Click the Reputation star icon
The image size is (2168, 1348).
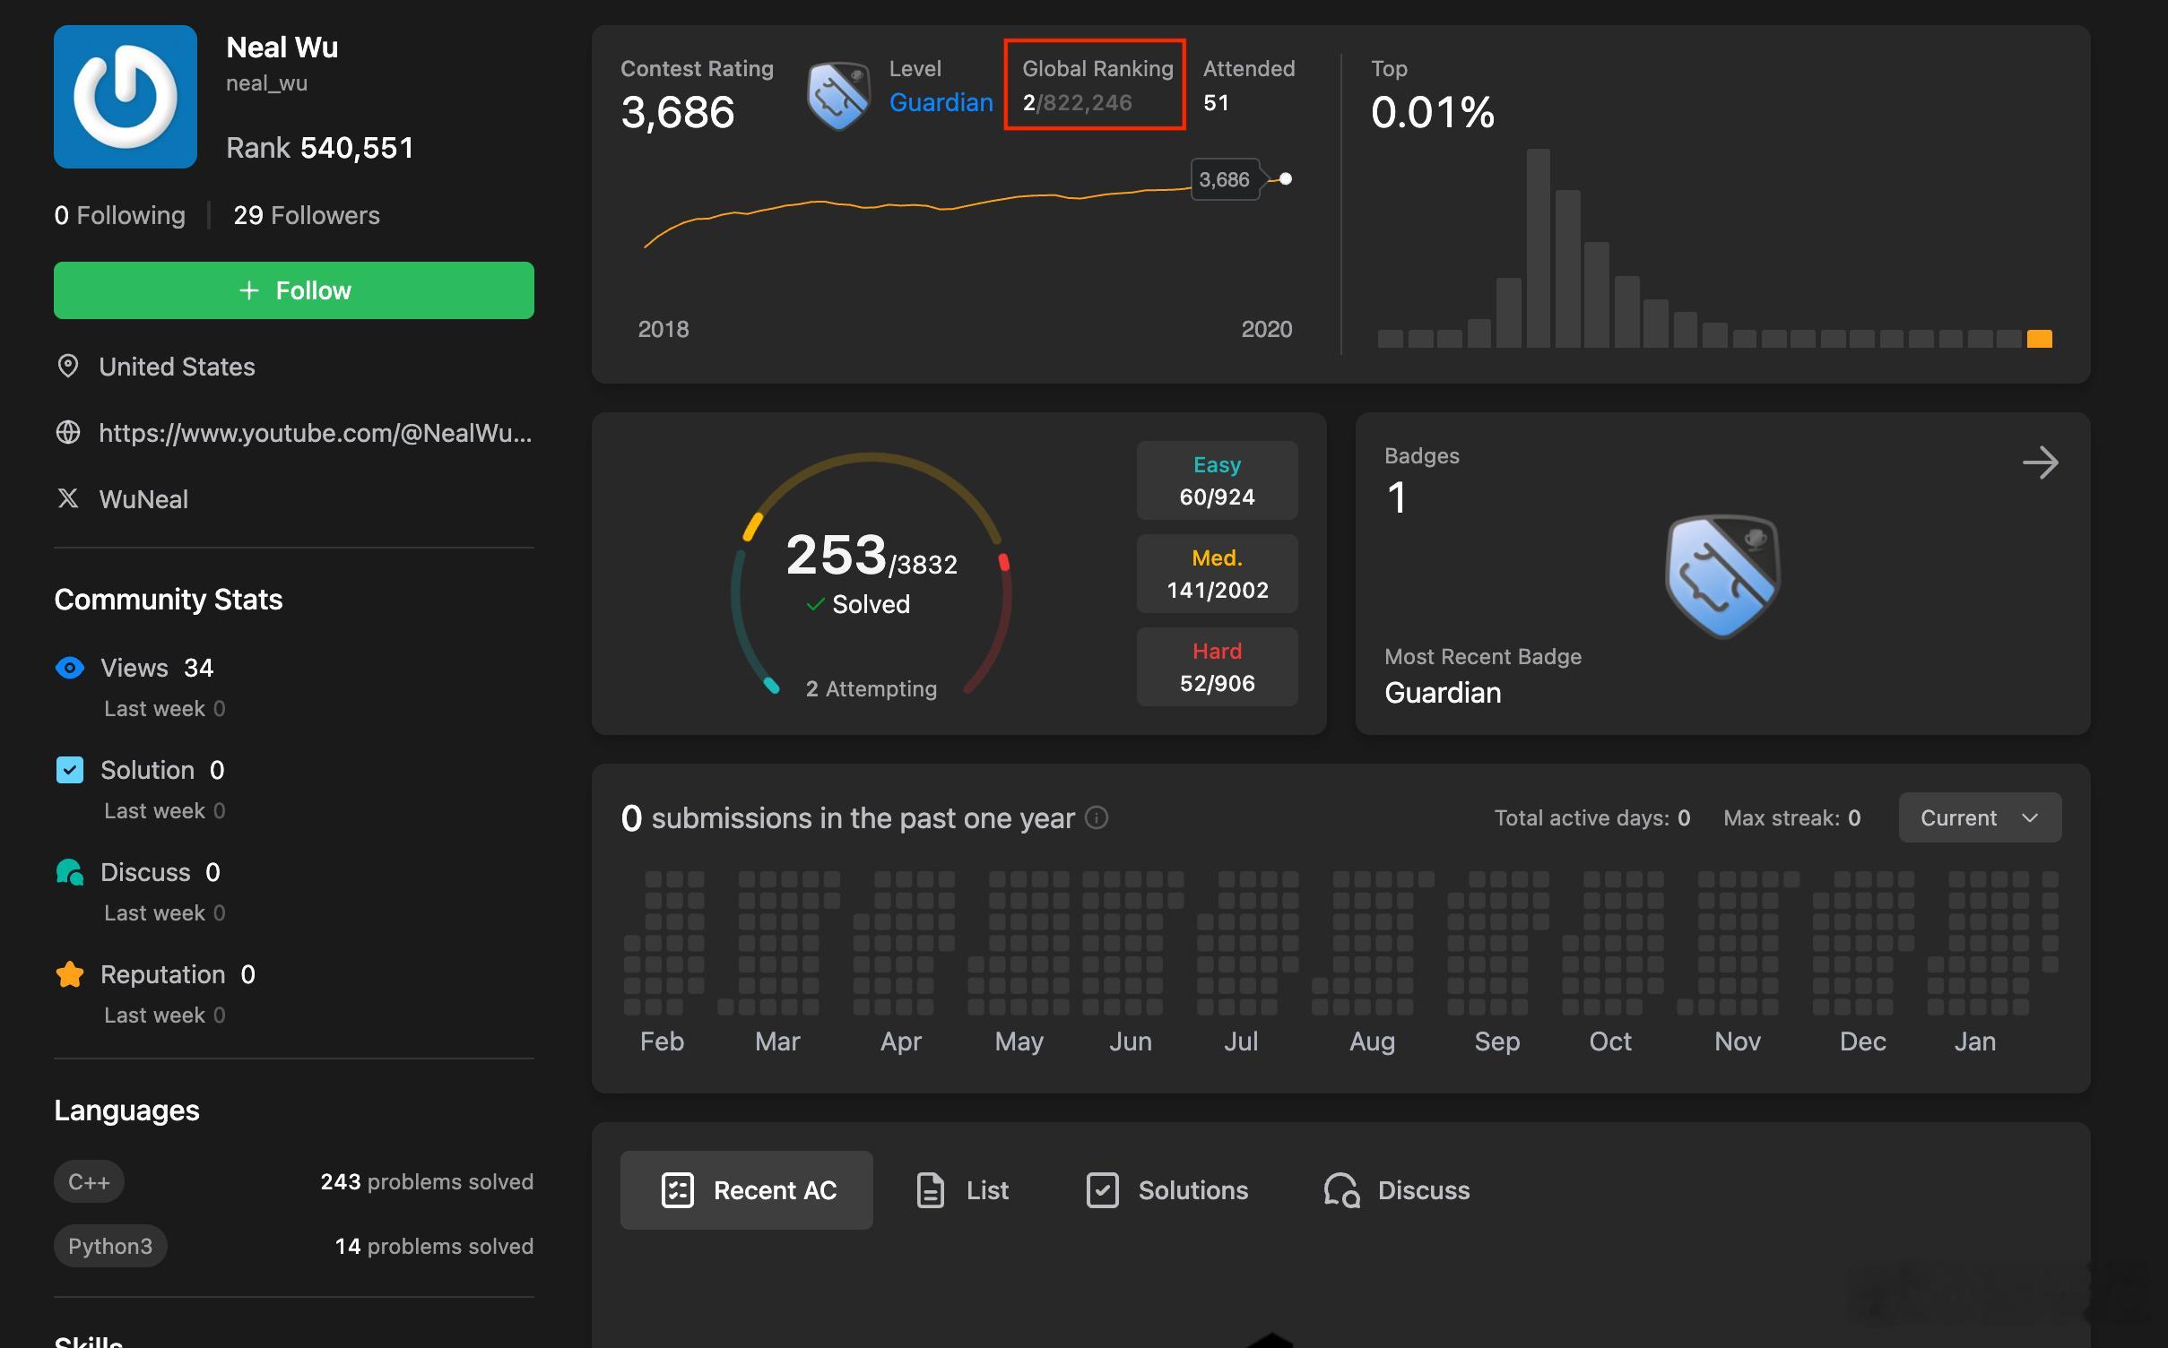(70, 974)
